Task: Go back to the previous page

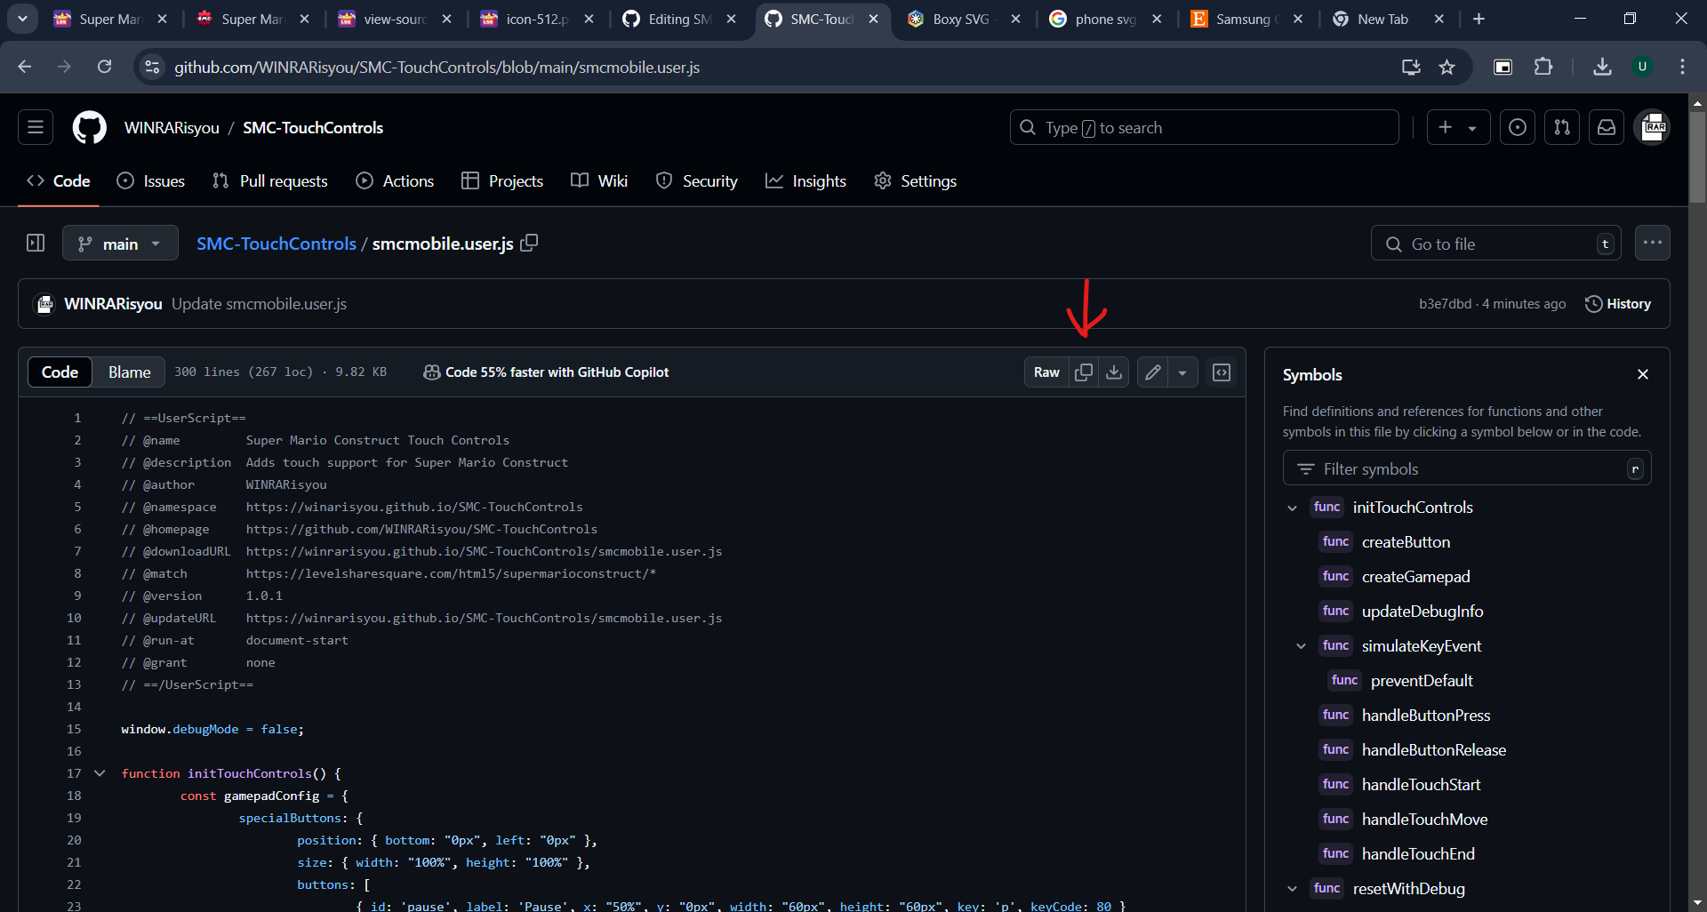Action: [x=25, y=67]
